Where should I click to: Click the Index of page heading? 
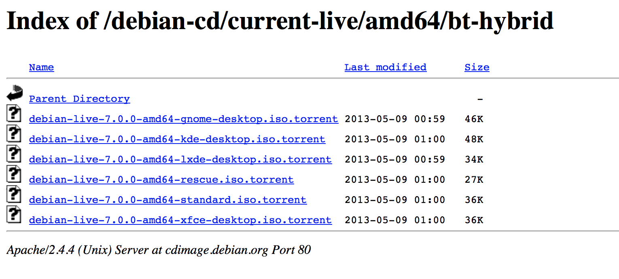tap(280, 20)
